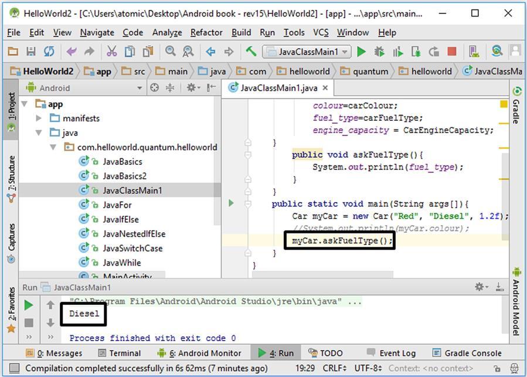The width and height of the screenshot is (527, 377).
Task: Open the Terminal tool window
Action: pyautogui.click(x=120, y=353)
